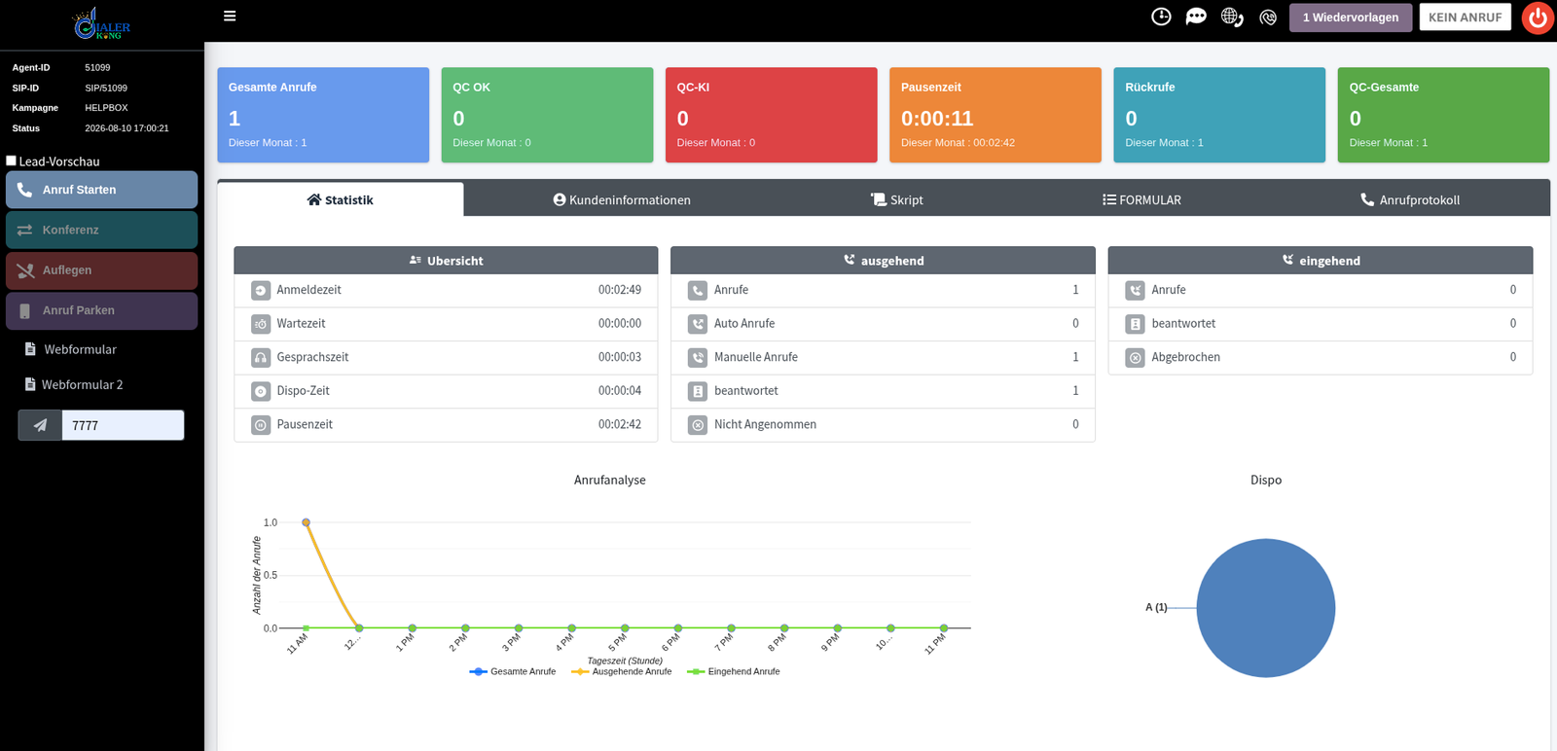Click the Anruf Parken button
Image resolution: width=1557 pixels, height=751 pixels.
(x=102, y=310)
